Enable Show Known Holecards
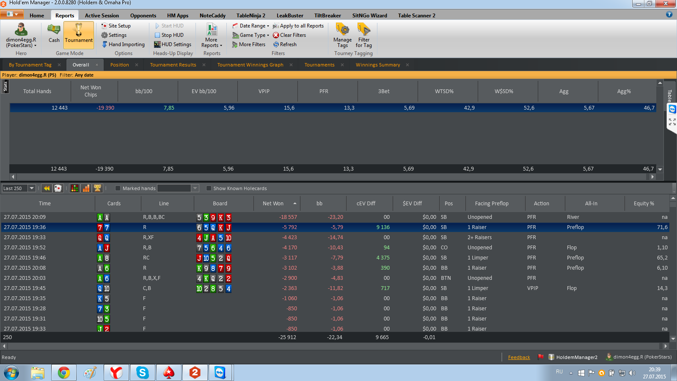 [x=209, y=188]
